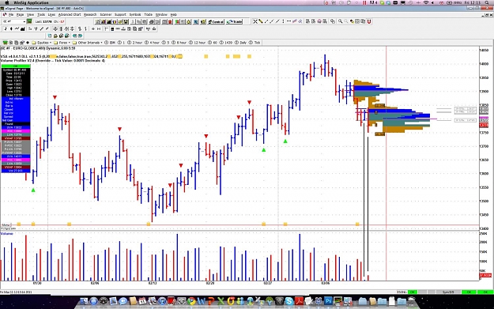This screenshot has width=494, height=309.
Task: Switch chart to candlestick style icon
Action: [11, 28]
